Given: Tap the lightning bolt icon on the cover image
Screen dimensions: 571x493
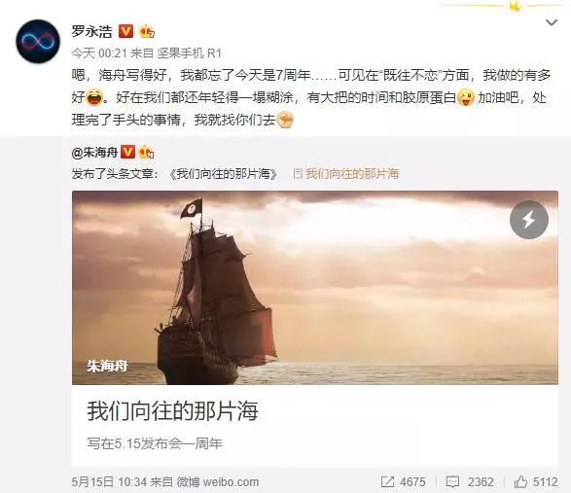Looking at the screenshot, I should (529, 220).
